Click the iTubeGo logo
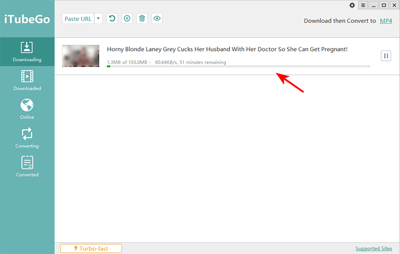The height and width of the screenshot is (254, 400). [x=27, y=19]
